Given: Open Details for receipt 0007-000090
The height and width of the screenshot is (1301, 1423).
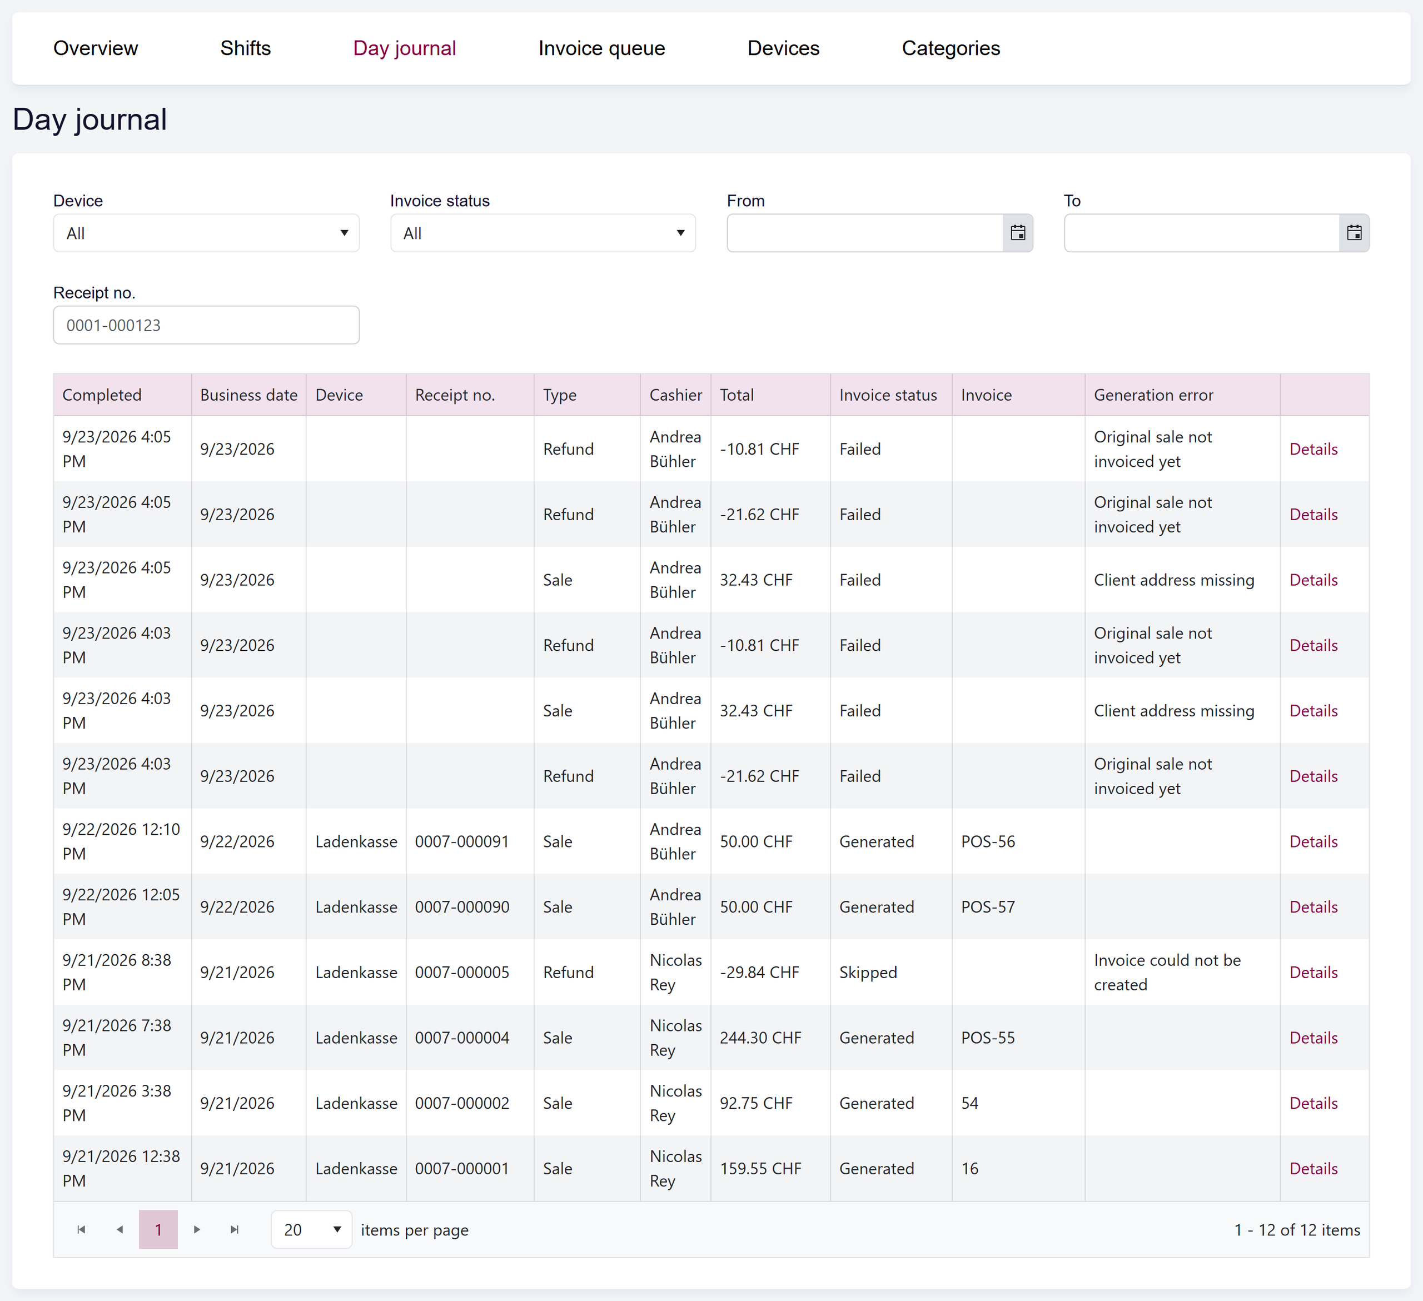Looking at the screenshot, I should click(x=1313, y=908).
